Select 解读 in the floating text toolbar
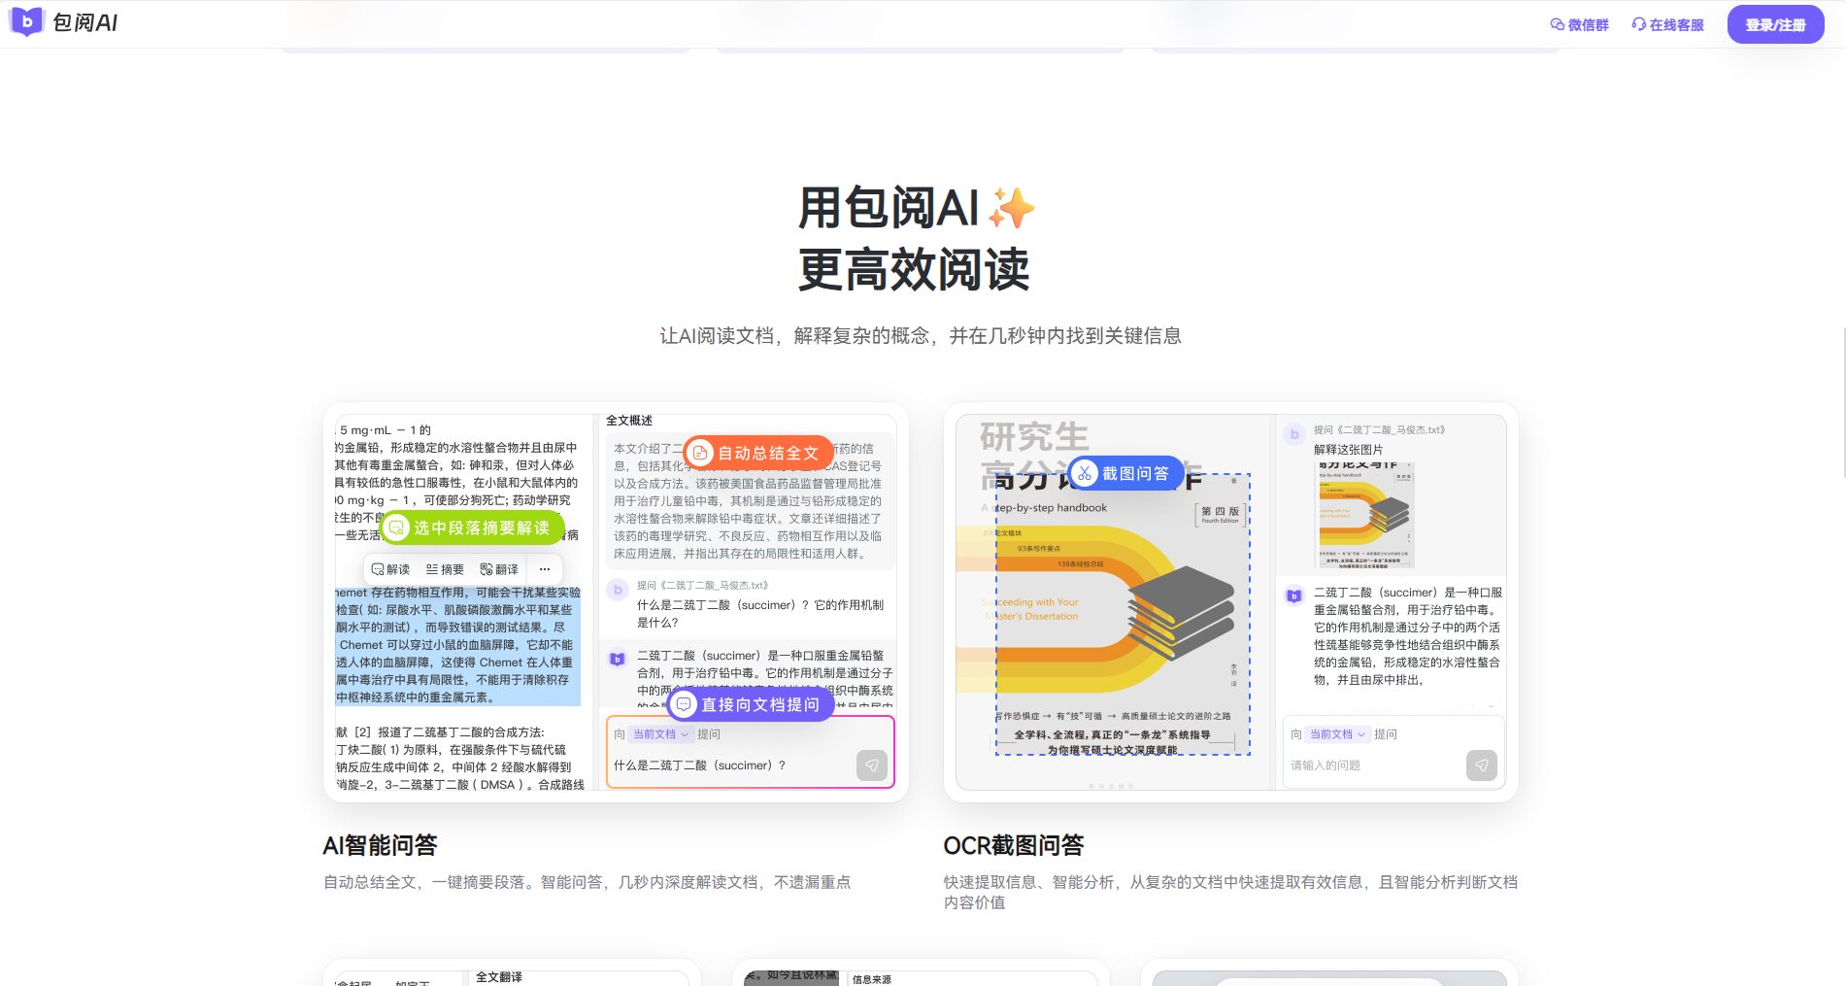Image resolution: width=1846 pixels, height=986 pixels. 390,569
